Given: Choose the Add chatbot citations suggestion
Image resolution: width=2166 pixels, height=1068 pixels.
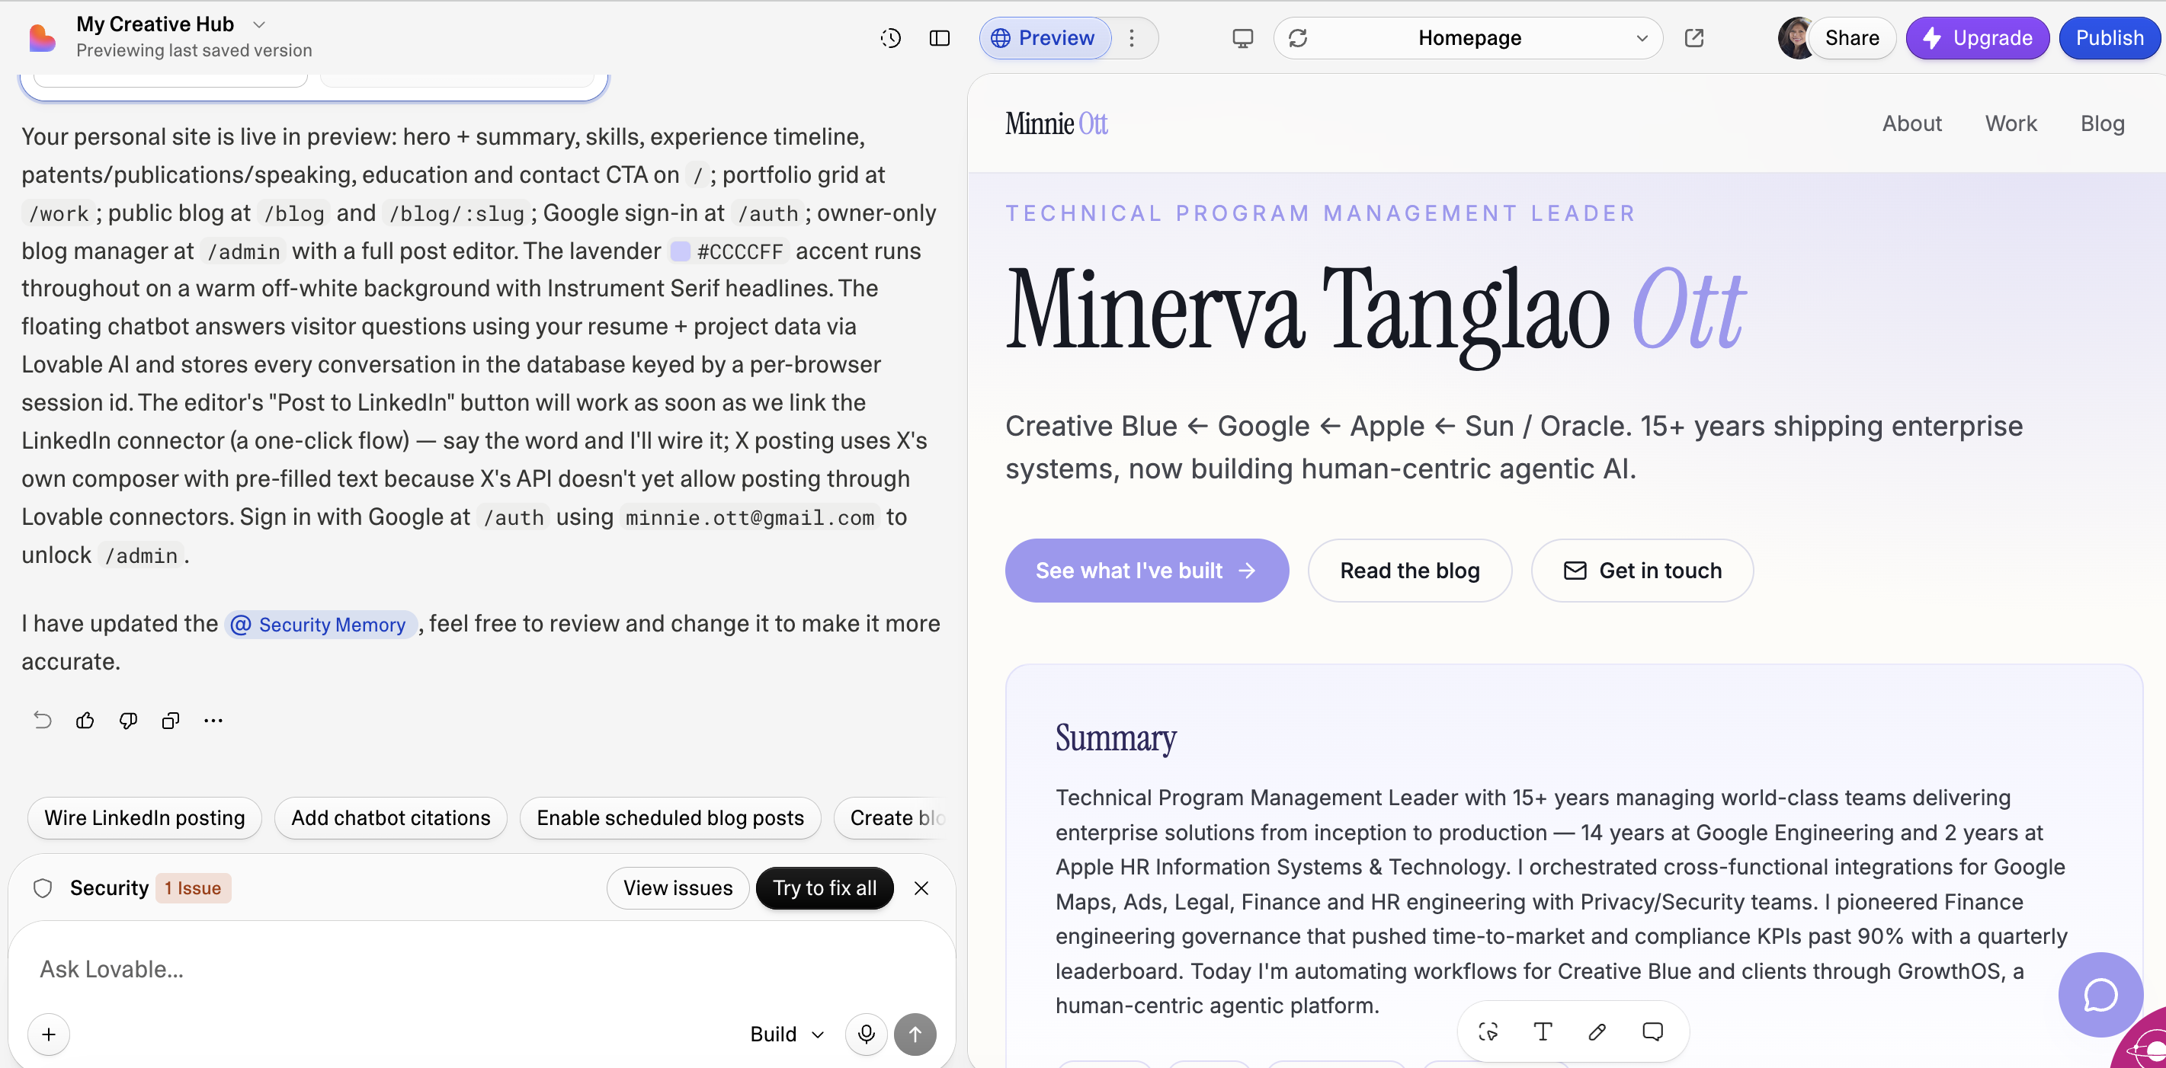Looking at the screenshot, I should 391,817.
